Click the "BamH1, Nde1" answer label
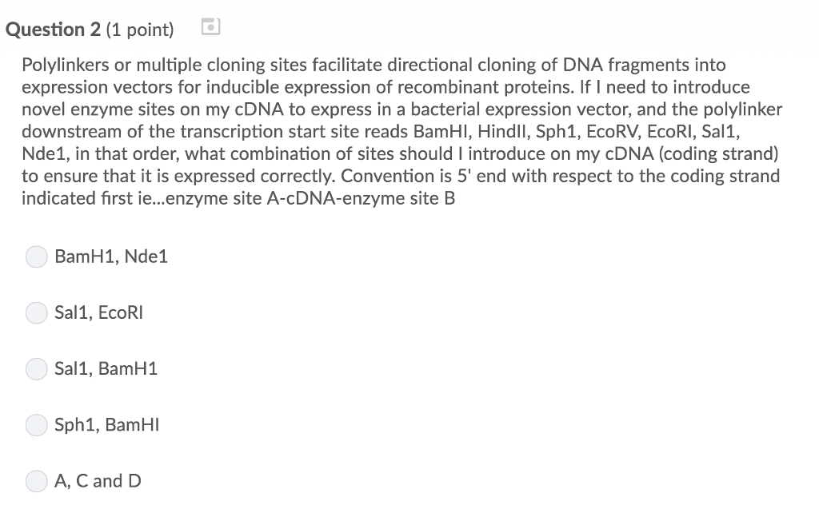Image resolution: width=819 pixels, height=521 pixels. [x=111, y=257]
